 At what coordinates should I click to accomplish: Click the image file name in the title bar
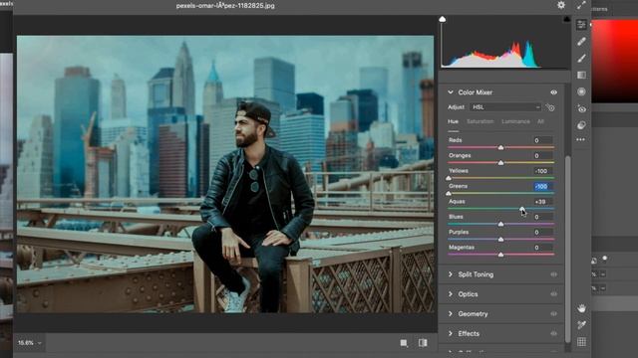225,6
